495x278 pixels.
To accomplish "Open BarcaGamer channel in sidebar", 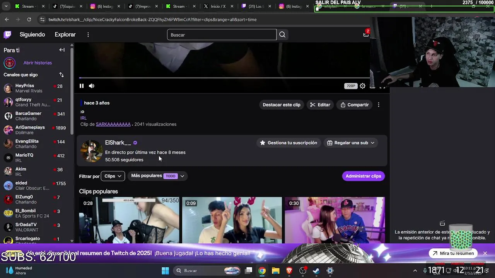I will pos(36,116).
